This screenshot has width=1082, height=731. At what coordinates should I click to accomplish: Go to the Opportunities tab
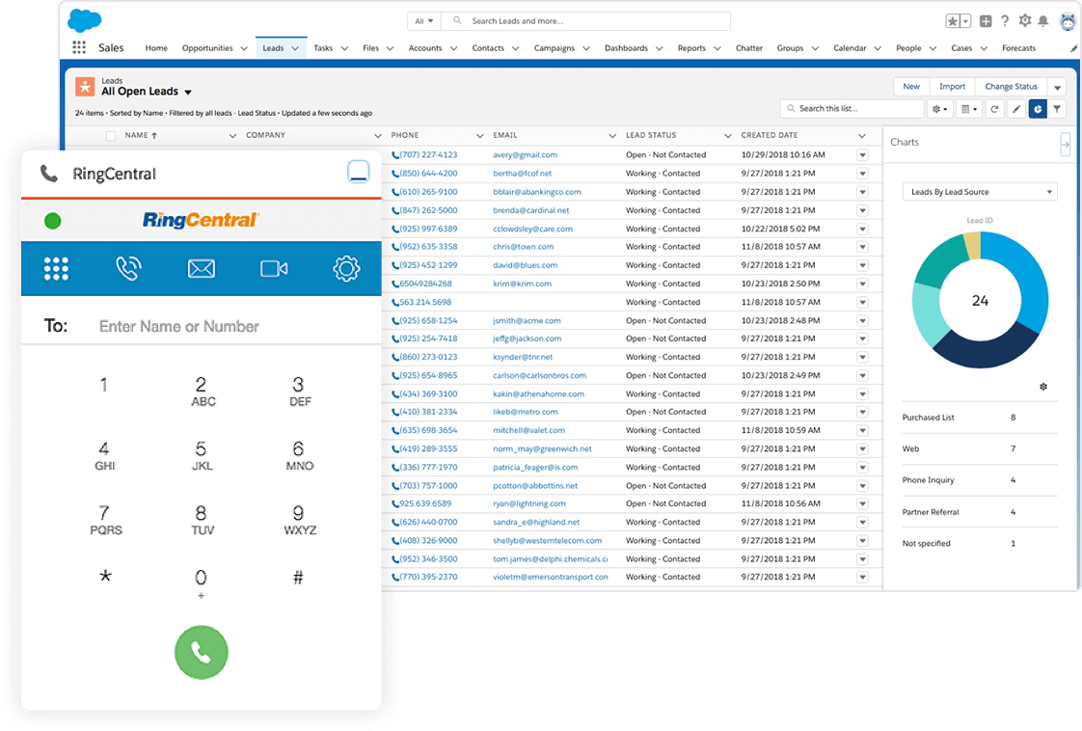click(207, 48)
